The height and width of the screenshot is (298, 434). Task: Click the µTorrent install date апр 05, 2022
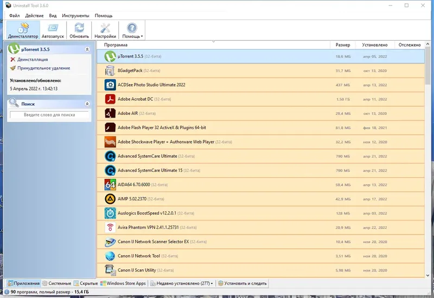[x=375, y=56]
